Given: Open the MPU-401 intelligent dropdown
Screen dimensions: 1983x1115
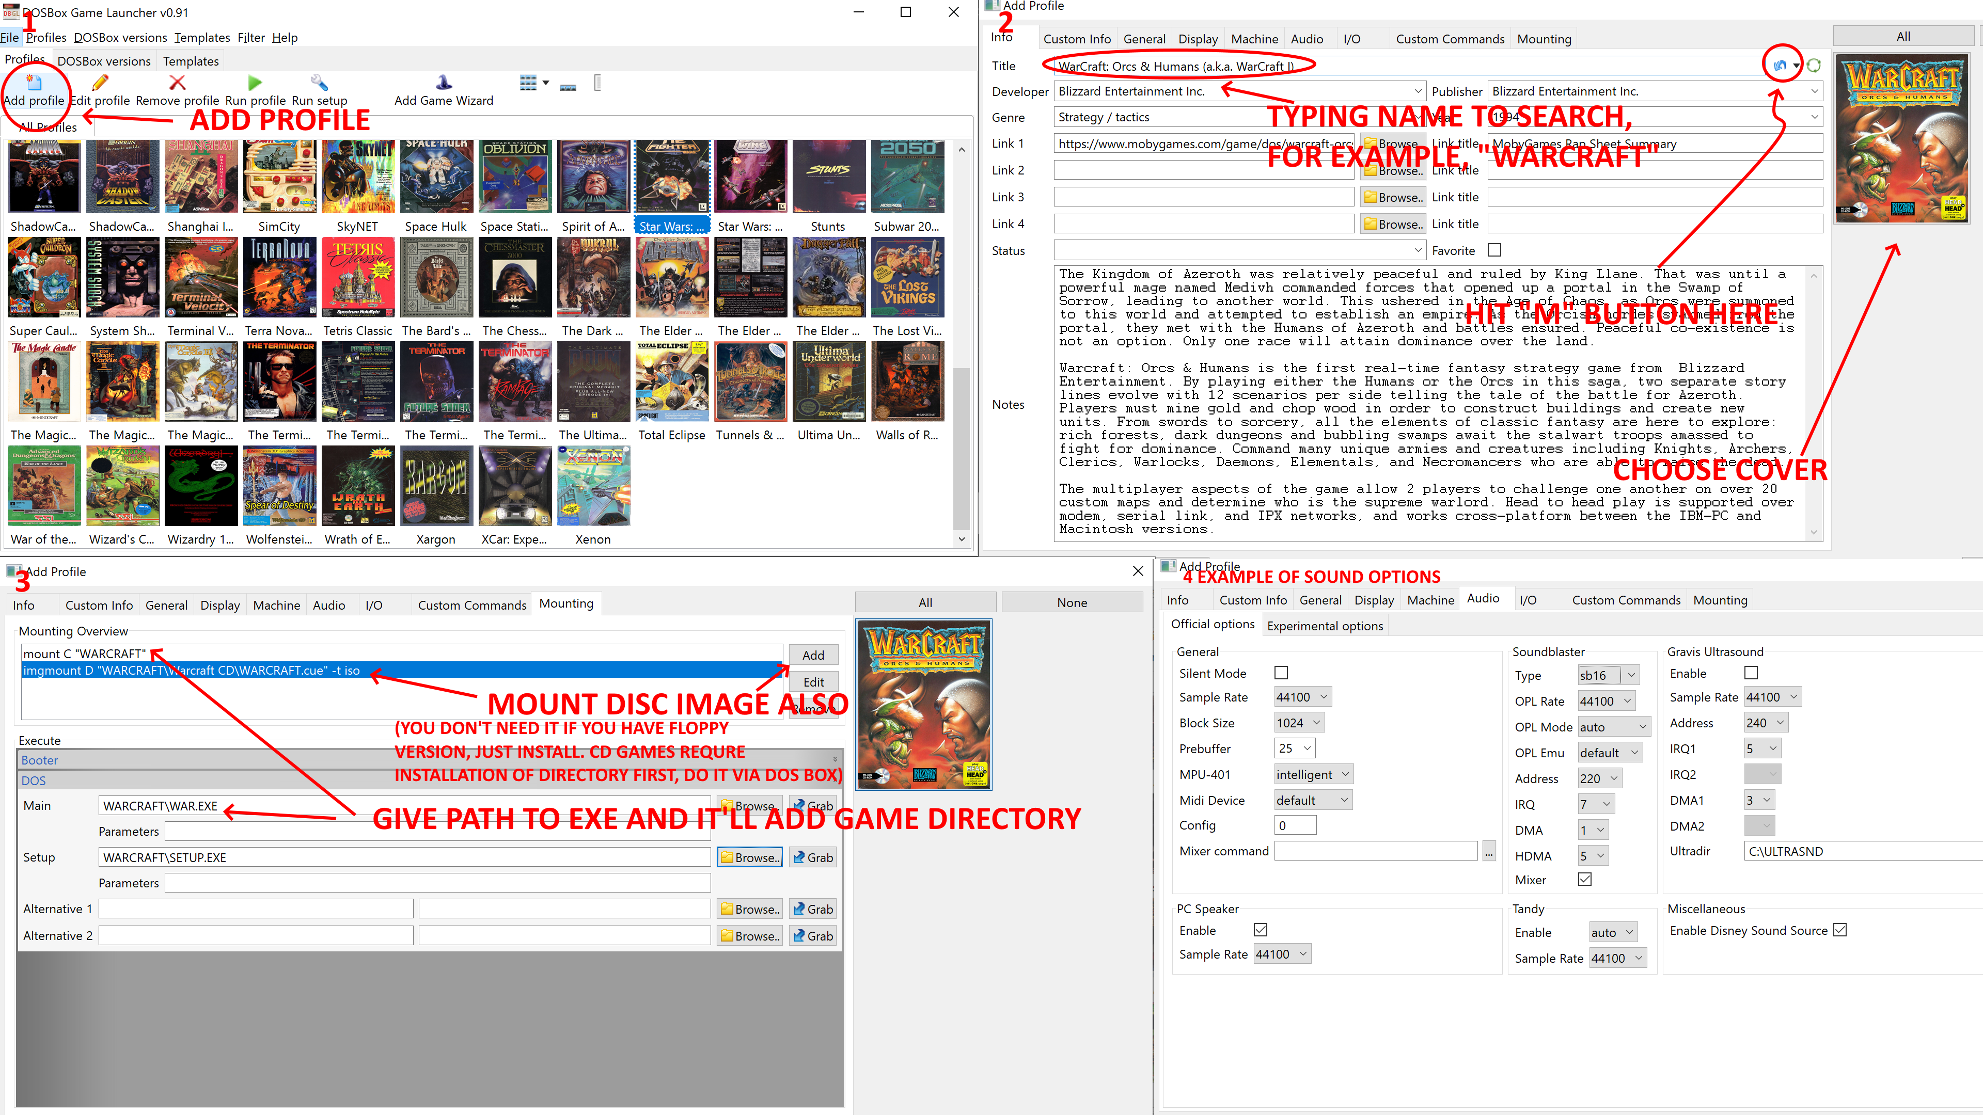Looking at the screenshot, I should click(x=1313, y=774).
